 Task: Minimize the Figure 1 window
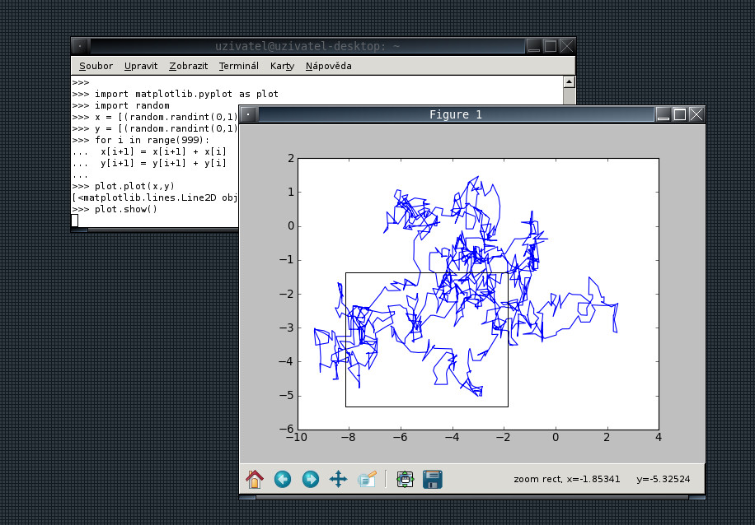coord(664,114)
